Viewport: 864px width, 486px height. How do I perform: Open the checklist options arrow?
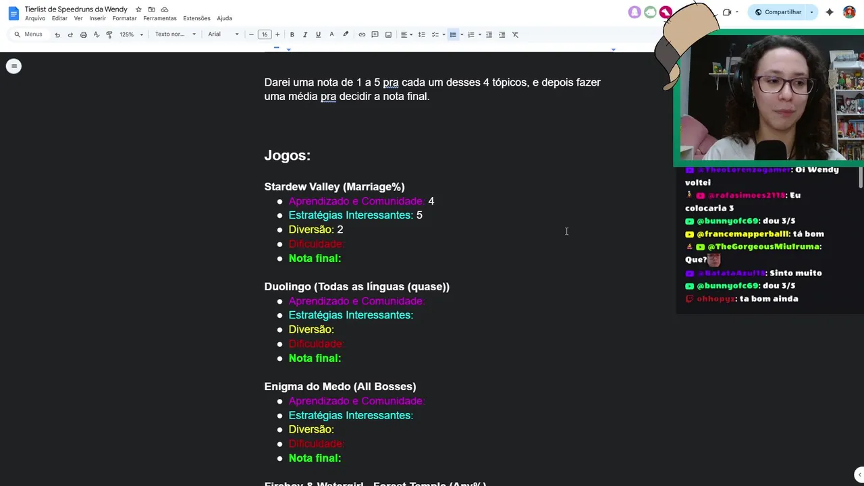(x=443, y=34)
